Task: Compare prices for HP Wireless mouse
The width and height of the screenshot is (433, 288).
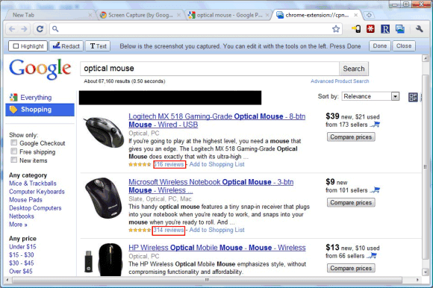Action: pyautogui.click(x=351, y=269)
